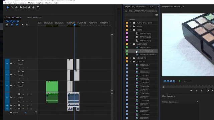Open CHAT NHU SAO timeline panel menu
The height and width of the screenshot is (120, 214).
21,17
